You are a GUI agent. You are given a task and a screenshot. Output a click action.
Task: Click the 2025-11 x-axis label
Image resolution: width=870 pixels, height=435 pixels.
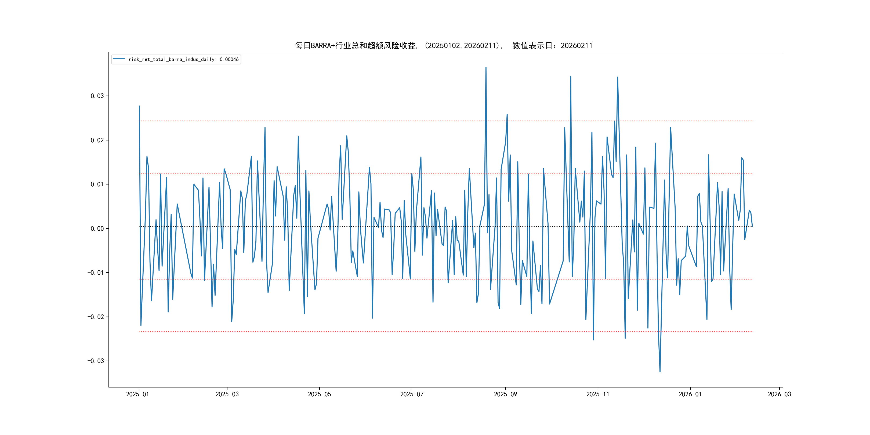pos(597,394)
